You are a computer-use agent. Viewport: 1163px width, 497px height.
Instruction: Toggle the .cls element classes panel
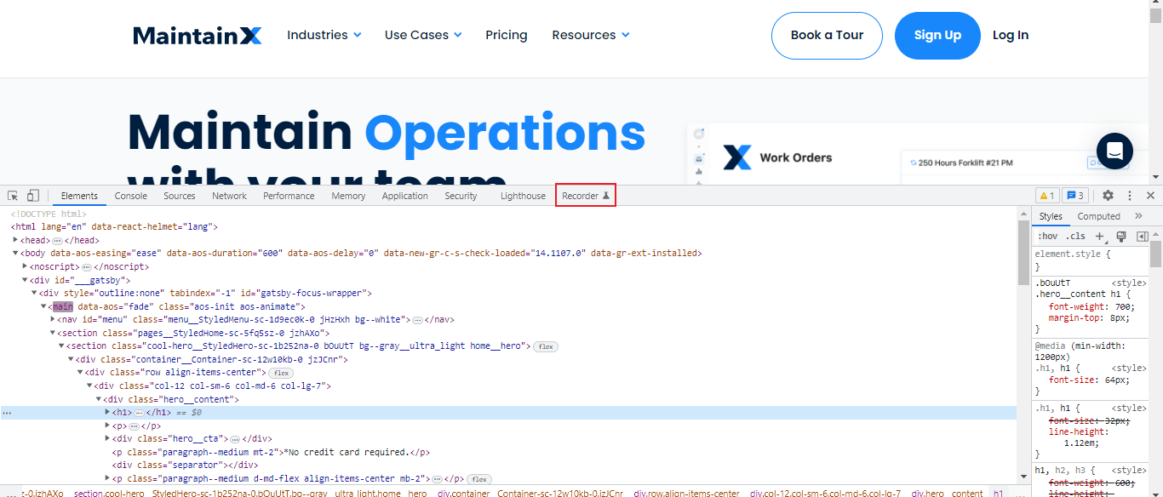(1076, 236)
